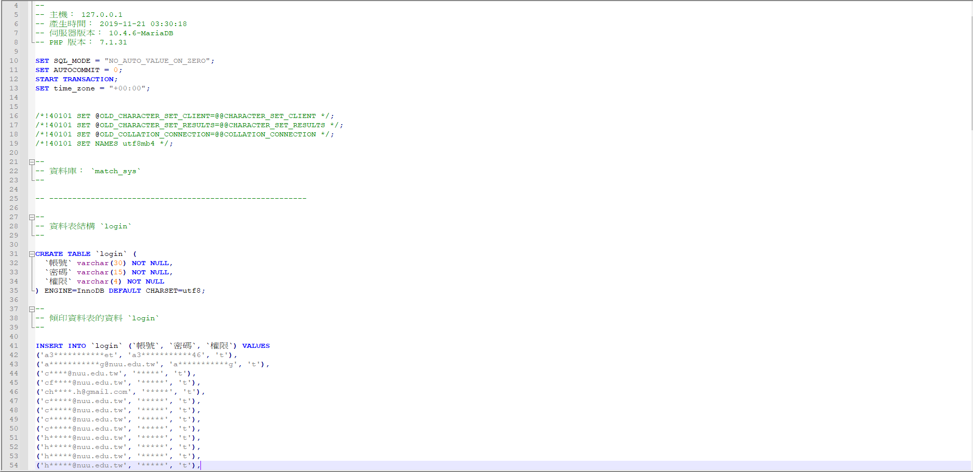Click the `match_sys` database name
Image resolution: width=973 pixels, height=472 pixels.
116,171
